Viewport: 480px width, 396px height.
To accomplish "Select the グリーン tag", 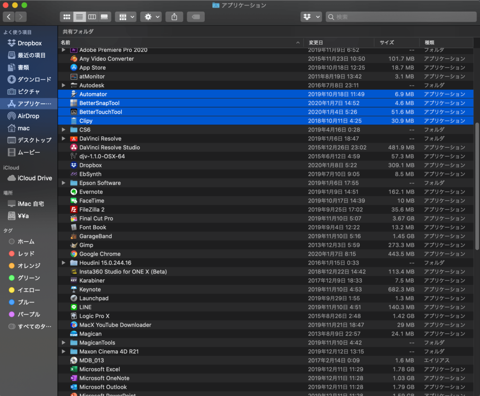I will 29,278.
